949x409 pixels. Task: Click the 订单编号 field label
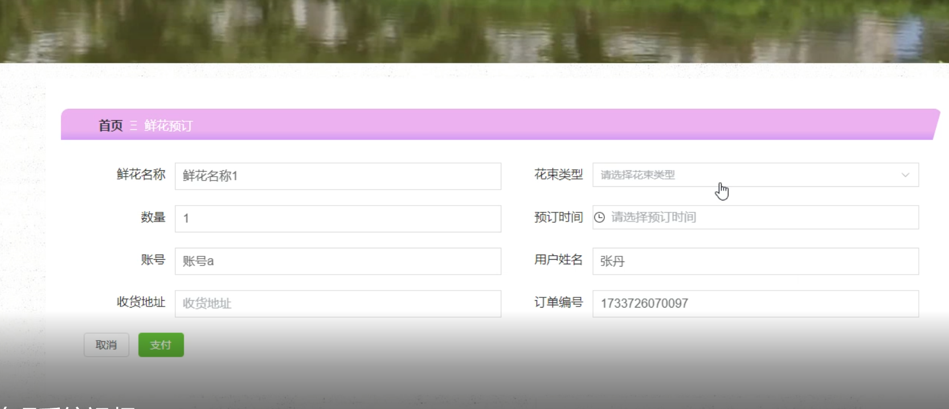[x=558, y=302]
